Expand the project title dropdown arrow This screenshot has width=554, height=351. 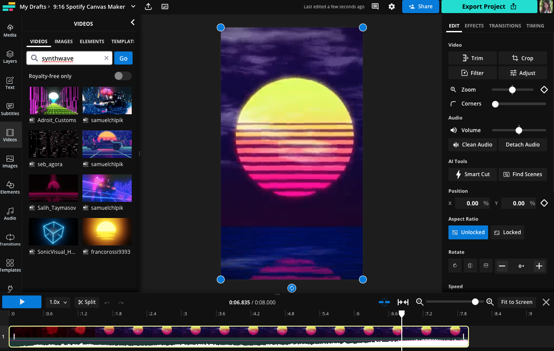click(133, 7)
